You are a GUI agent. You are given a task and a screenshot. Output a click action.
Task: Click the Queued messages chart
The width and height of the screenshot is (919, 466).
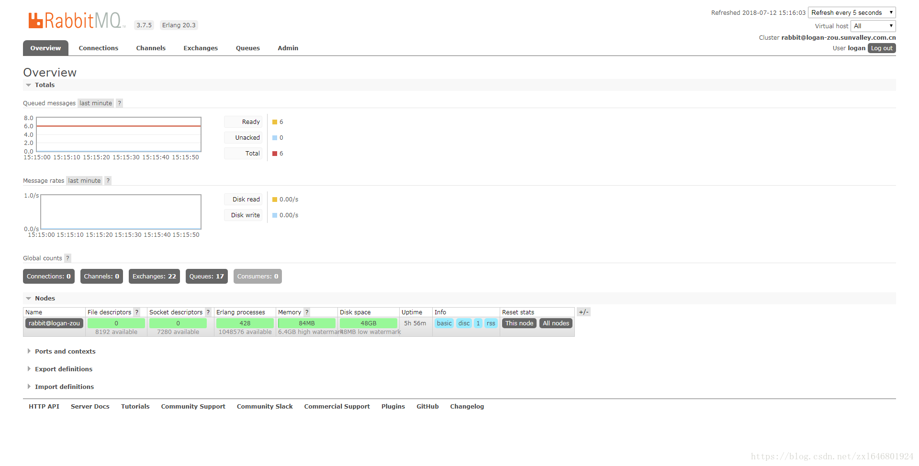coord(119,134)
